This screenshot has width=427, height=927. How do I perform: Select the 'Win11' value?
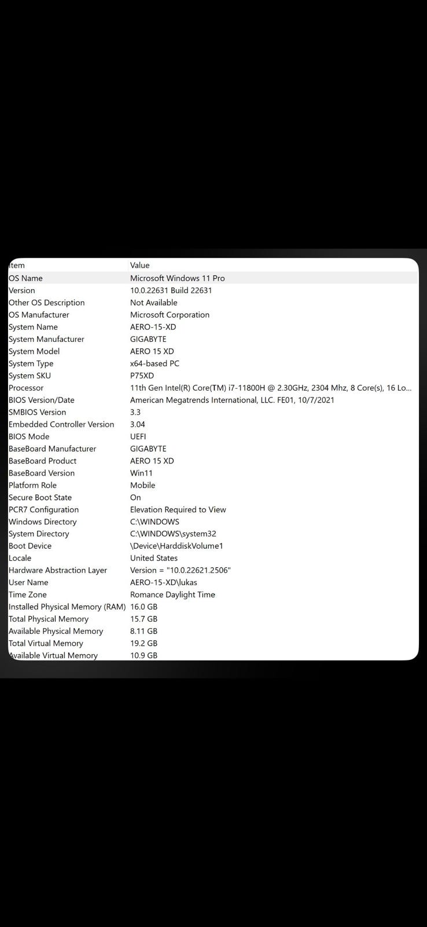pos(142,473)
